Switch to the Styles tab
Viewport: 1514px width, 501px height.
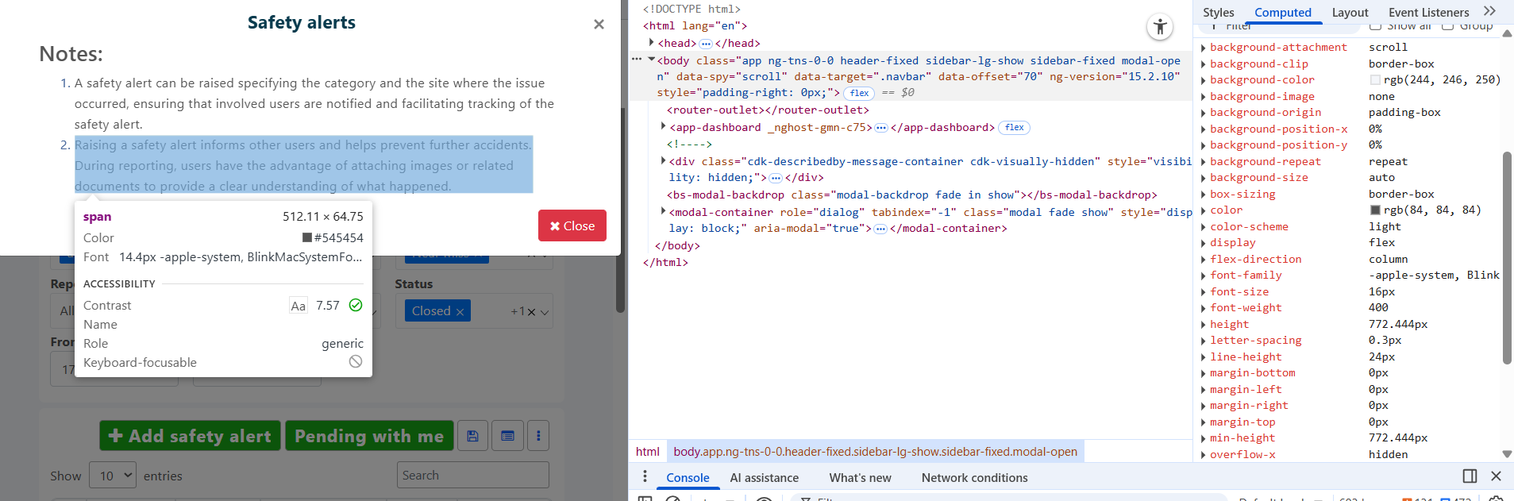(x=1218, y=12)
